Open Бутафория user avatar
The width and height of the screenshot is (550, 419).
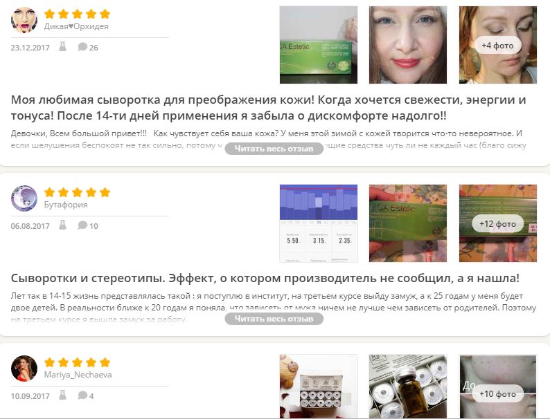pyautogui.click(x=24, y=198)
